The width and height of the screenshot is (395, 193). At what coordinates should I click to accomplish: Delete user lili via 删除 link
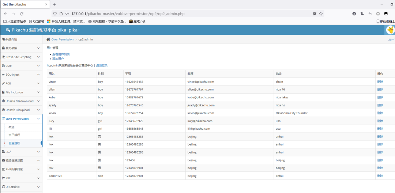[x=380, y=129]
